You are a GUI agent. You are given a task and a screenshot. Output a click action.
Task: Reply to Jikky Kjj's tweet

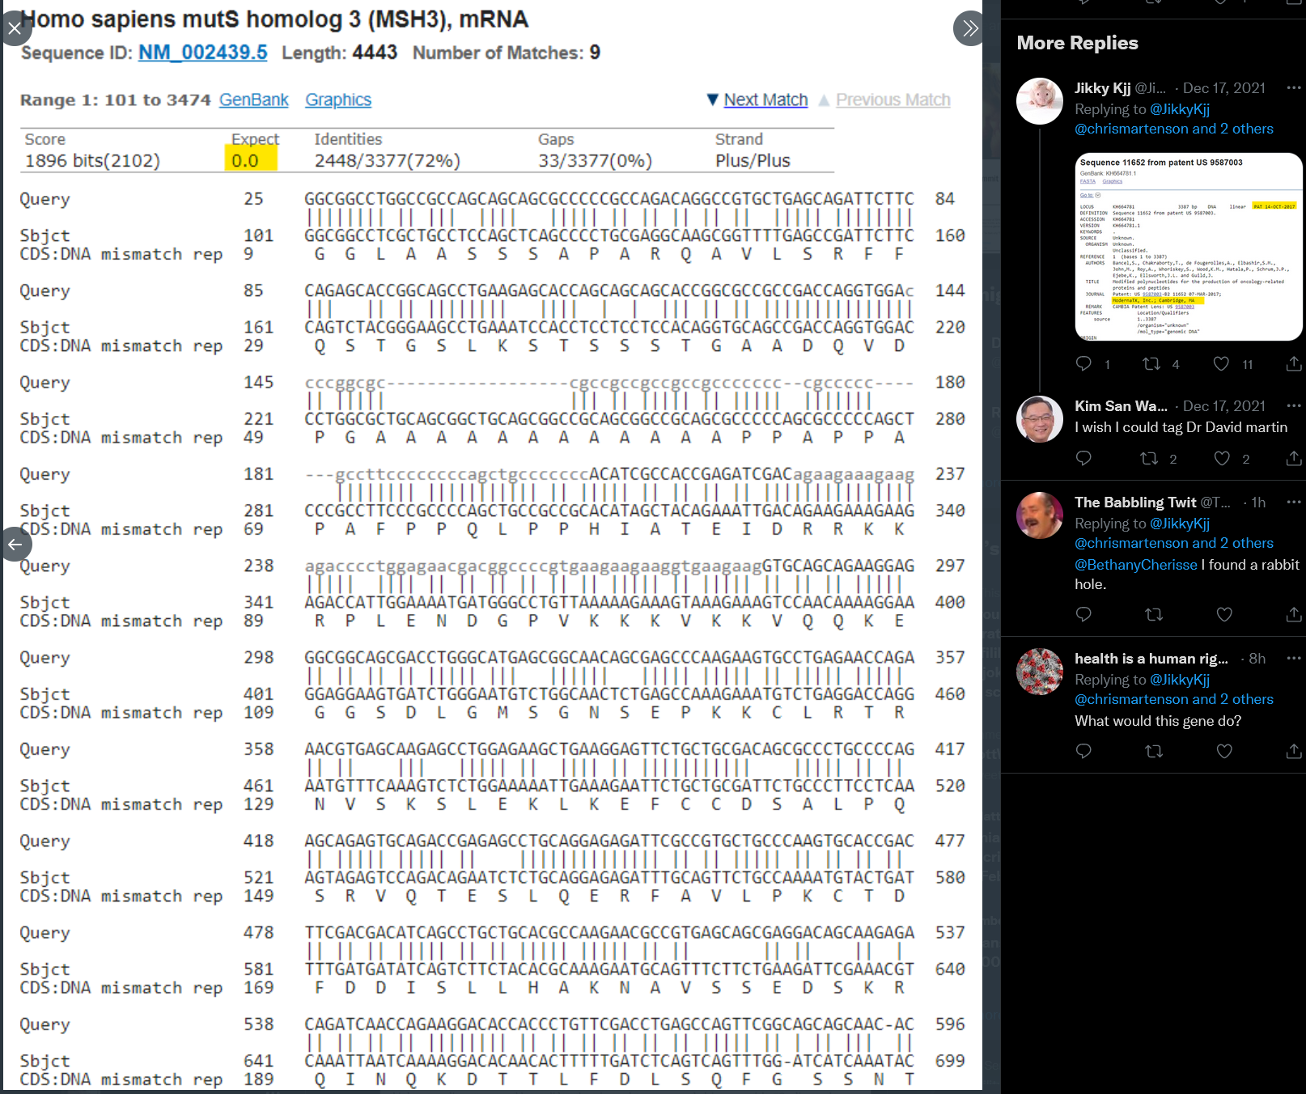point(1084,364)
